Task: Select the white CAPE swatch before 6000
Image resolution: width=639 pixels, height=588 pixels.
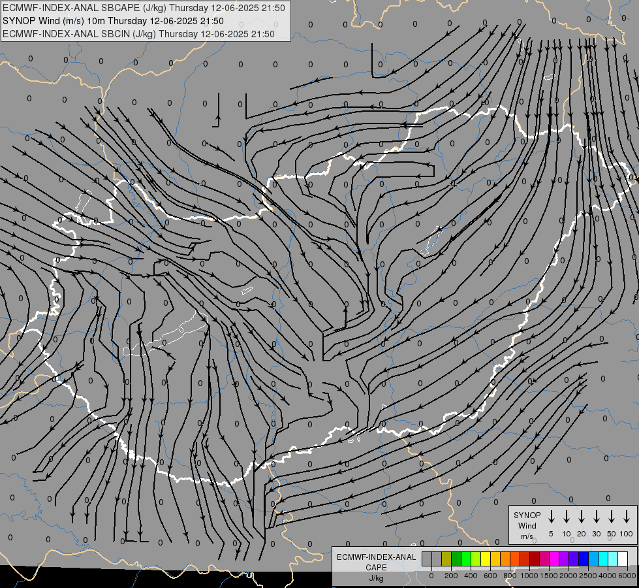Action: tap(623, 559)
